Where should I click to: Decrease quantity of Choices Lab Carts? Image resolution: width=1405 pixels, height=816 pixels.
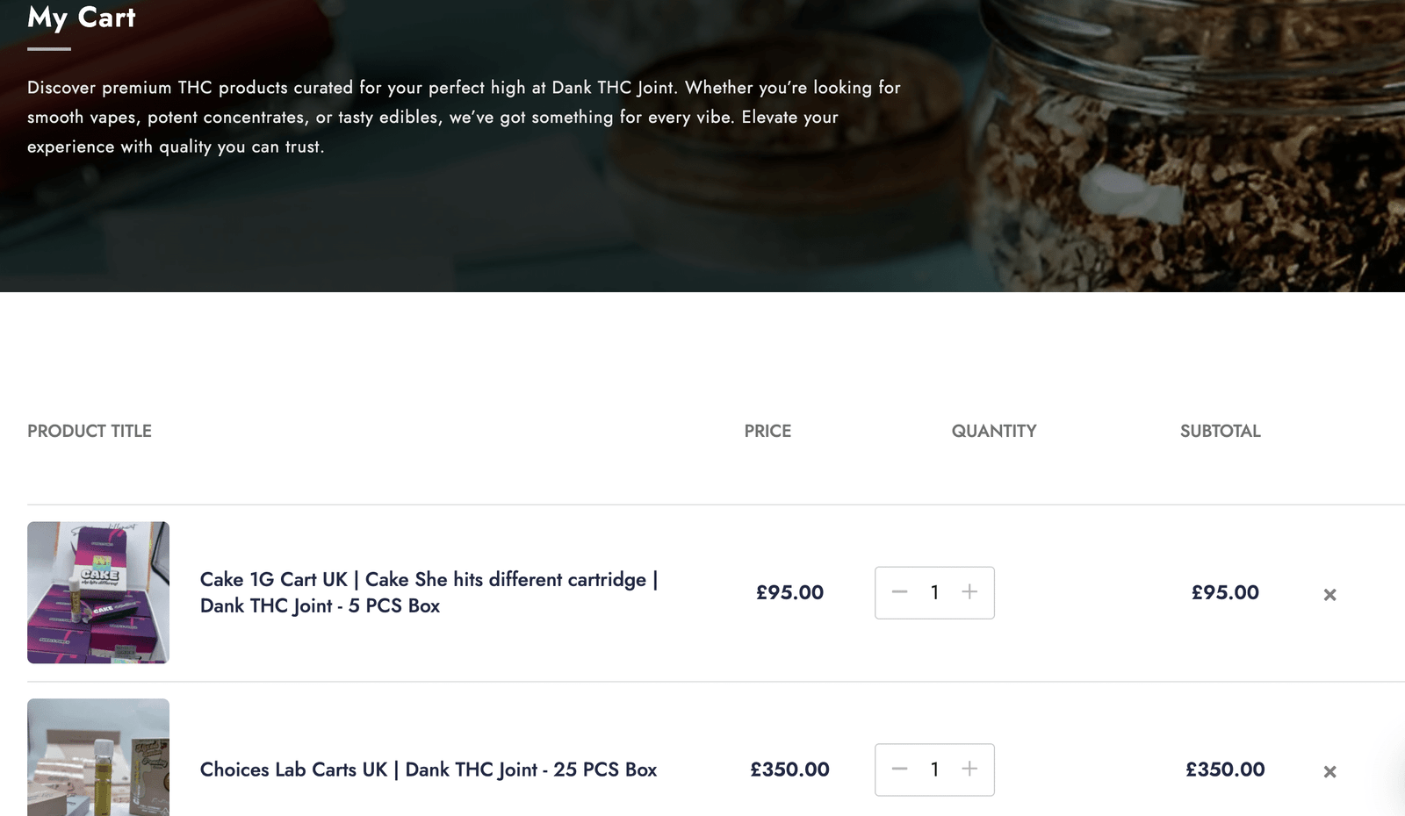(x=899, y=769)
